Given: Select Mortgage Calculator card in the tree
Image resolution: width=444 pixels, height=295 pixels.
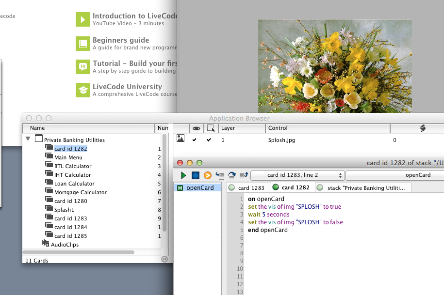Looking at the screenshot, I should point(81,192).
